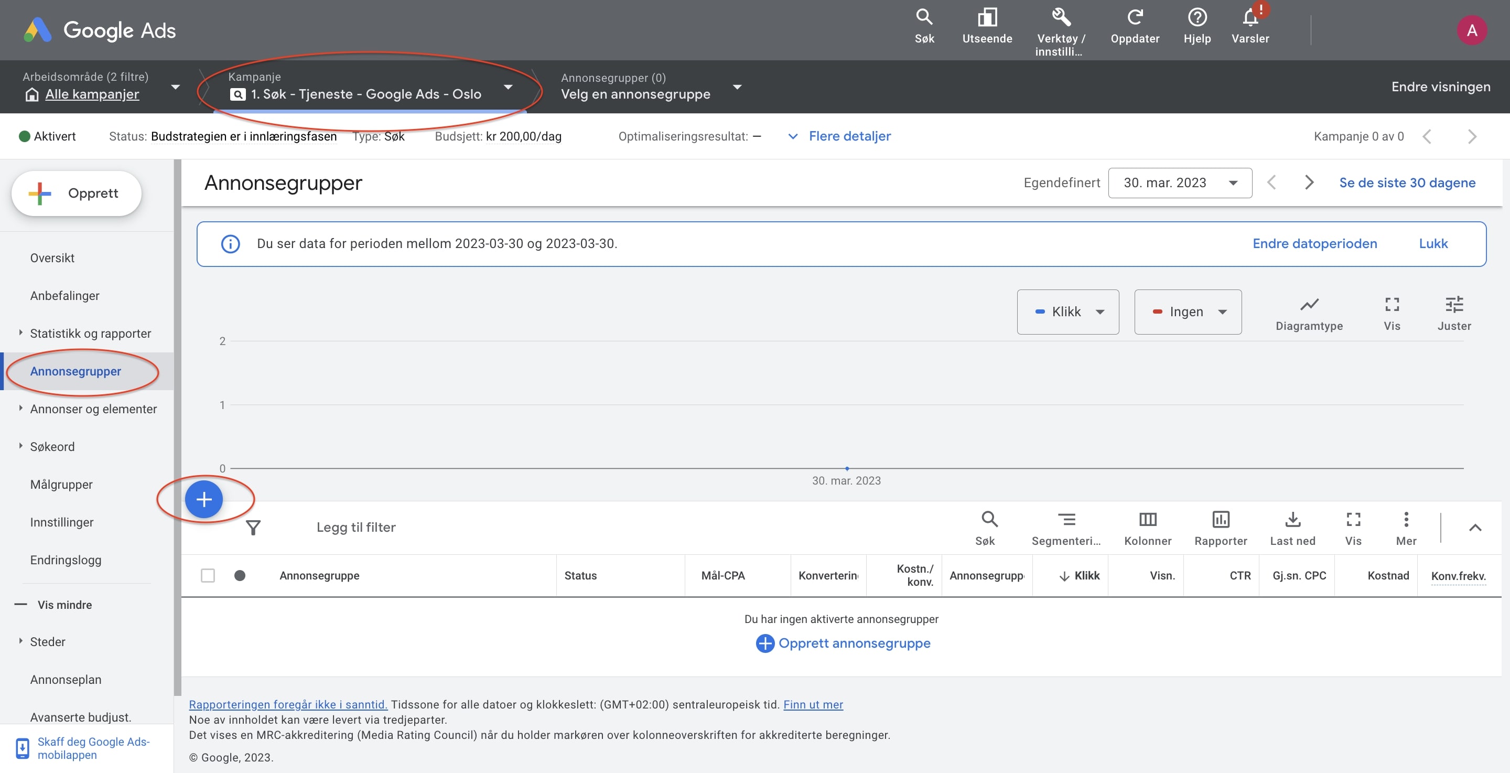Click the Segmentering icon
Screen dimensions: 1510x773
tap(1066, 520)
